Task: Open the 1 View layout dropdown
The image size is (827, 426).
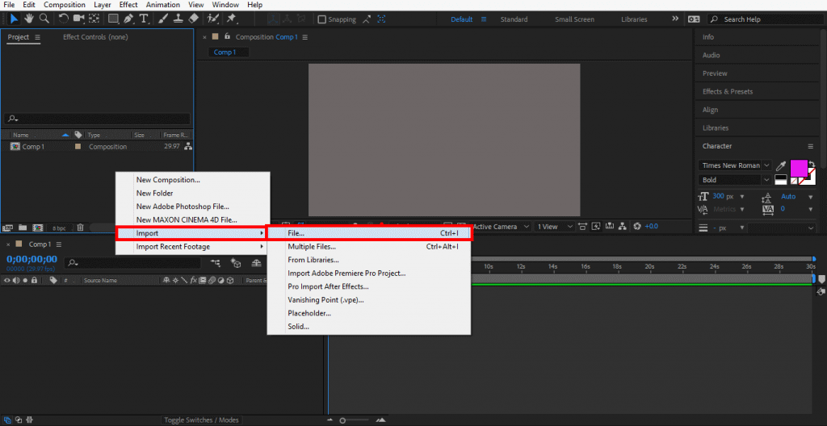Action: tap(554, 227)
